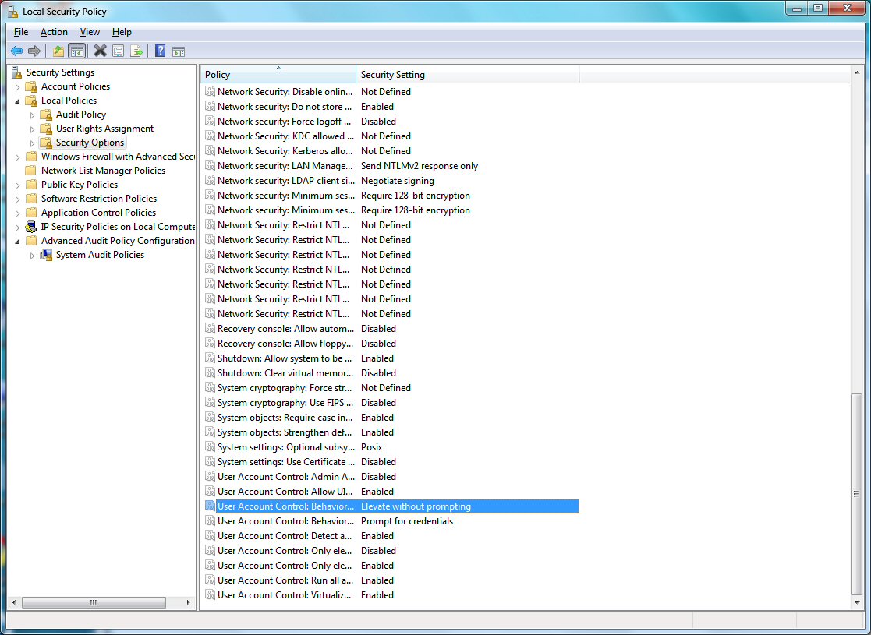Viewport: 871px width, 635px height.
Task: Click the Security Settings root icon
Action: pos(17,72)
